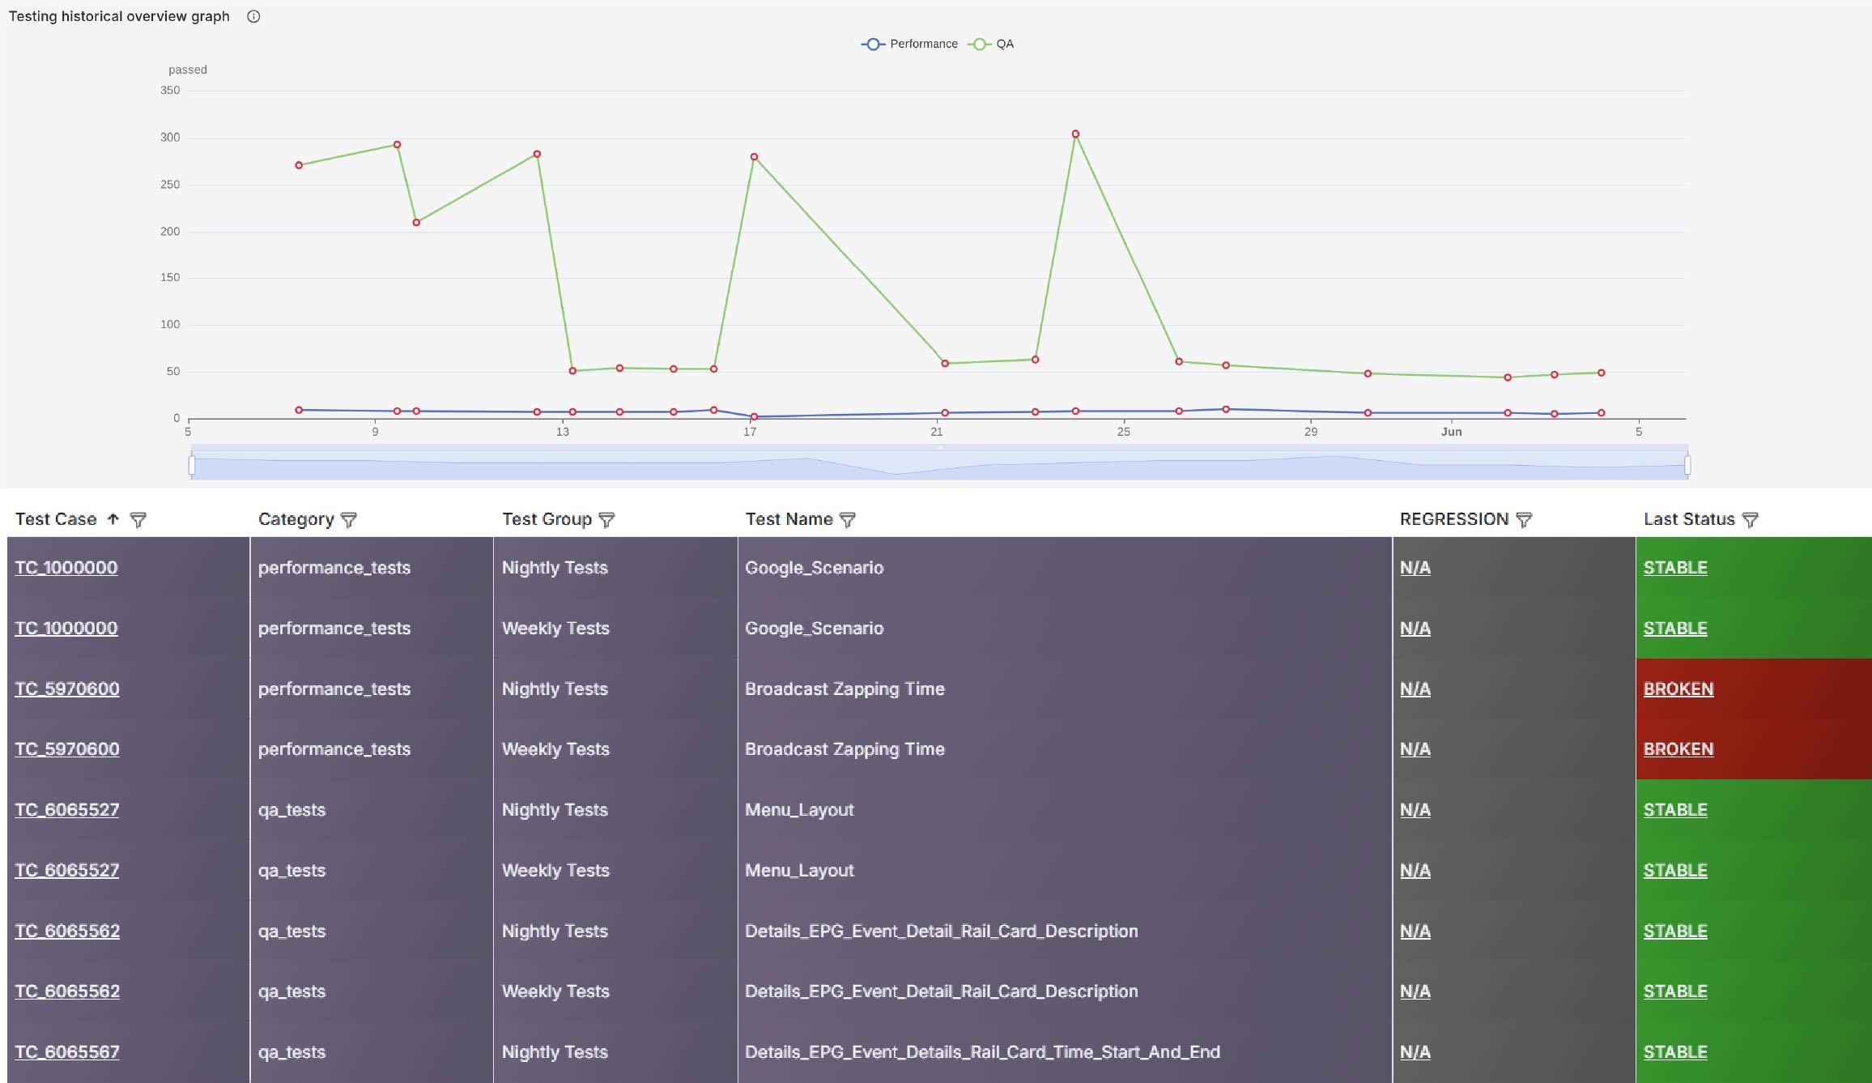Image resolution: width=1872 pixels, height=1083 pixels.
Task: Open the Last Status column filter
Action: [x=1750, y=519]
